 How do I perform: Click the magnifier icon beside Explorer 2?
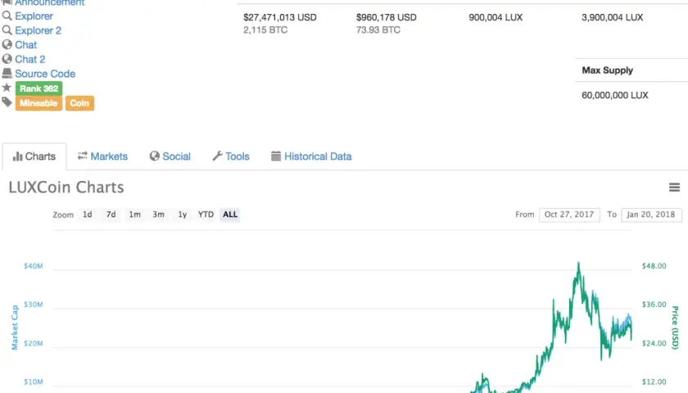click(7, 30)
